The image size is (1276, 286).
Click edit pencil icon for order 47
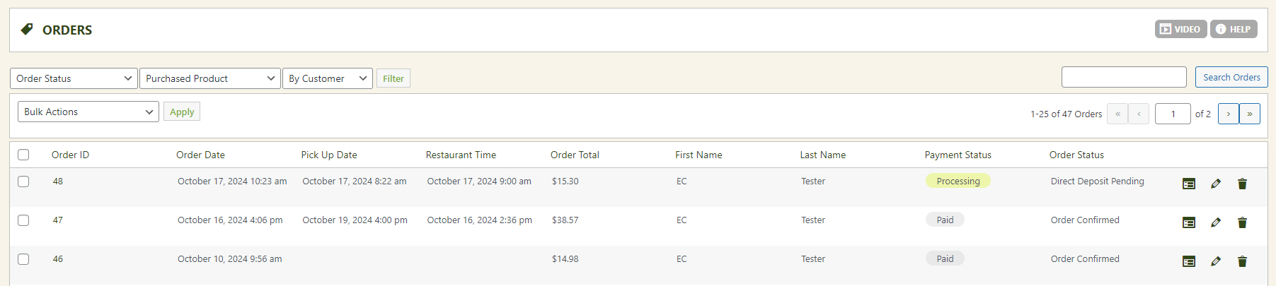1216,223
